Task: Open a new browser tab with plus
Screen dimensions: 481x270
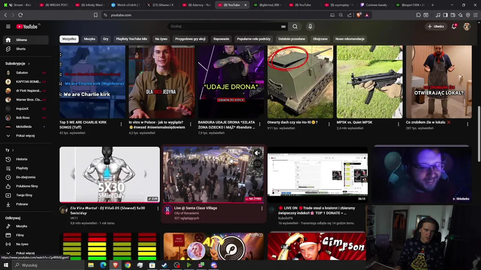Action: click(x=433, y=5)
